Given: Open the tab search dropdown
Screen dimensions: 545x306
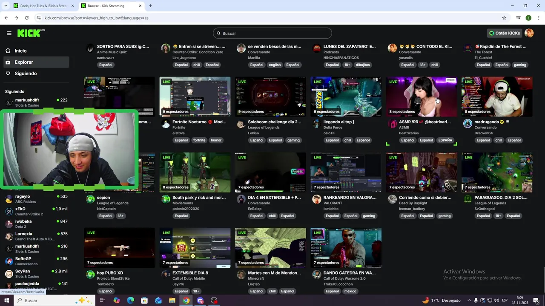Looking at the screenshot, I should [x=6, y=6].
